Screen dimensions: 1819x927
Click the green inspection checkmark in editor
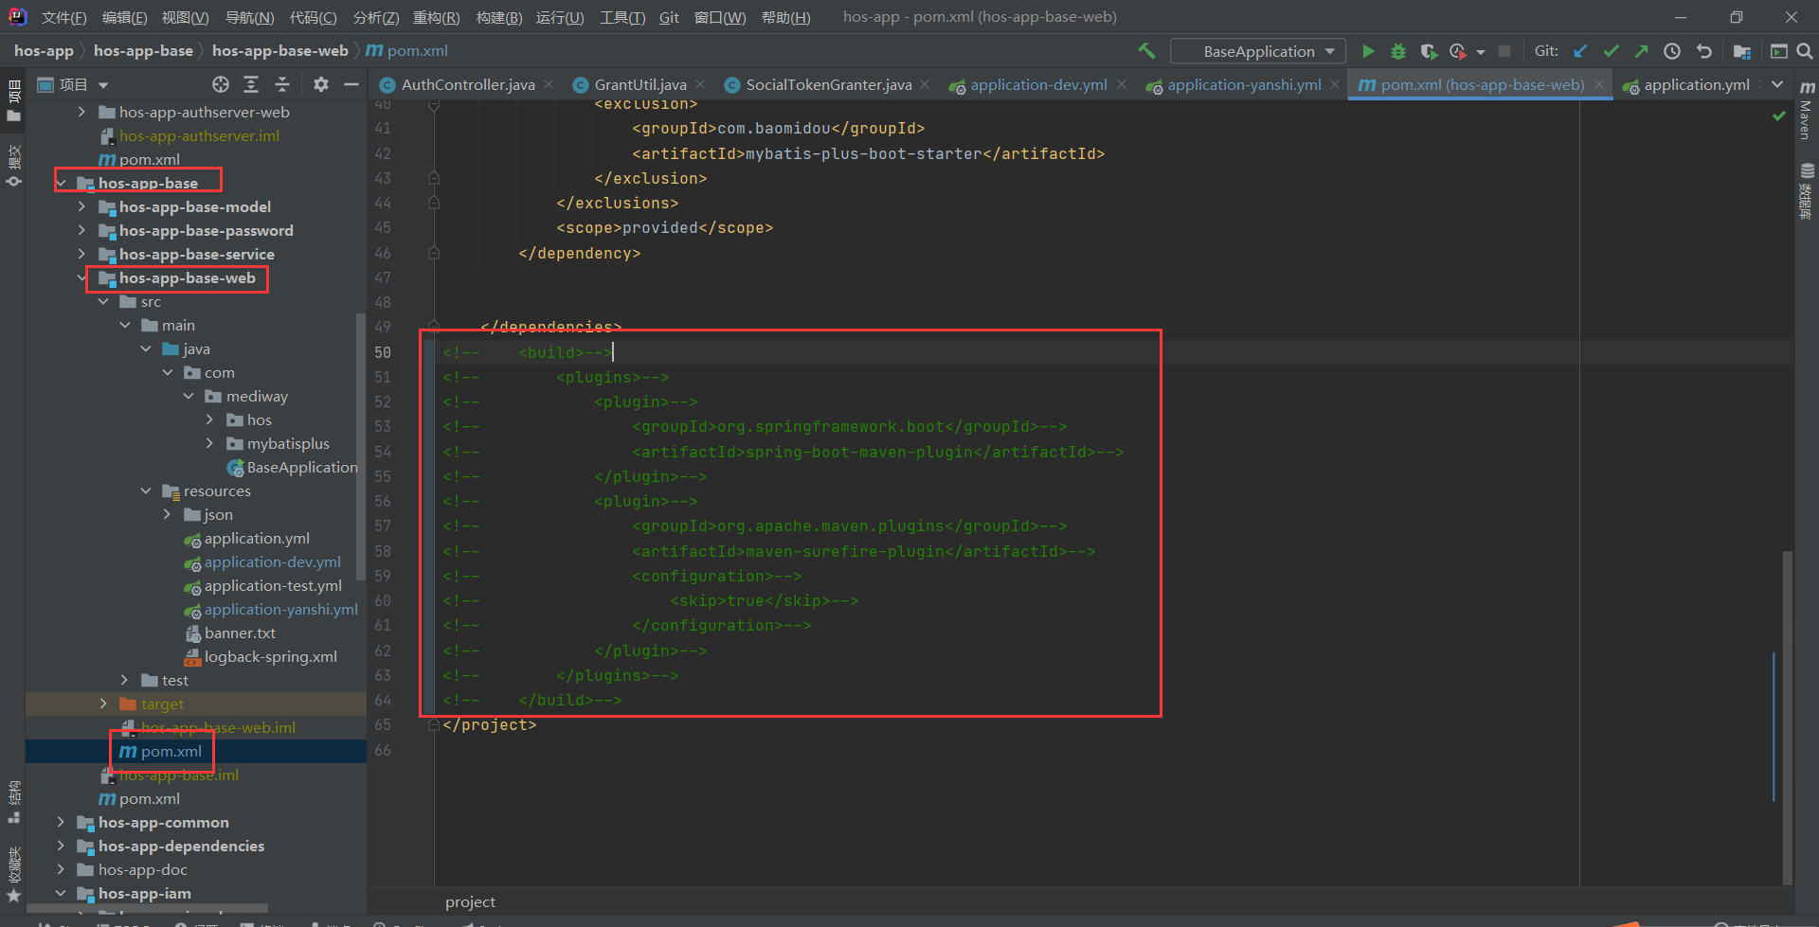1778,116
